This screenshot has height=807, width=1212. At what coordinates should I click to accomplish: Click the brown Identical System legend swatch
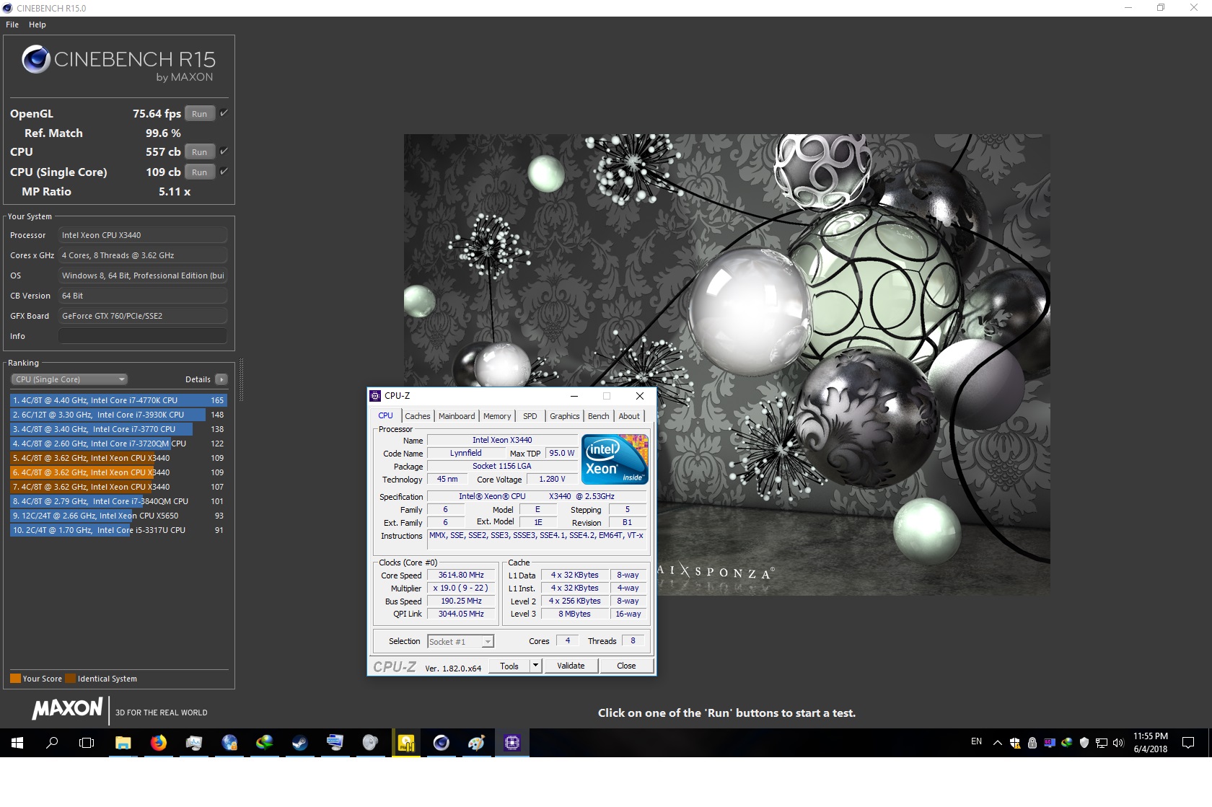(70, 679)
